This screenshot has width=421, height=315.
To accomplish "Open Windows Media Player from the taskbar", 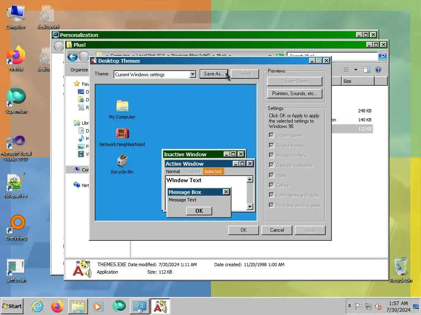I will [x=98, y=306].
